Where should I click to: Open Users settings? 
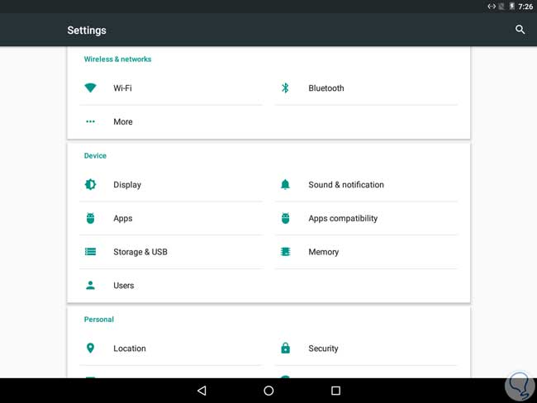pos(171,285)
